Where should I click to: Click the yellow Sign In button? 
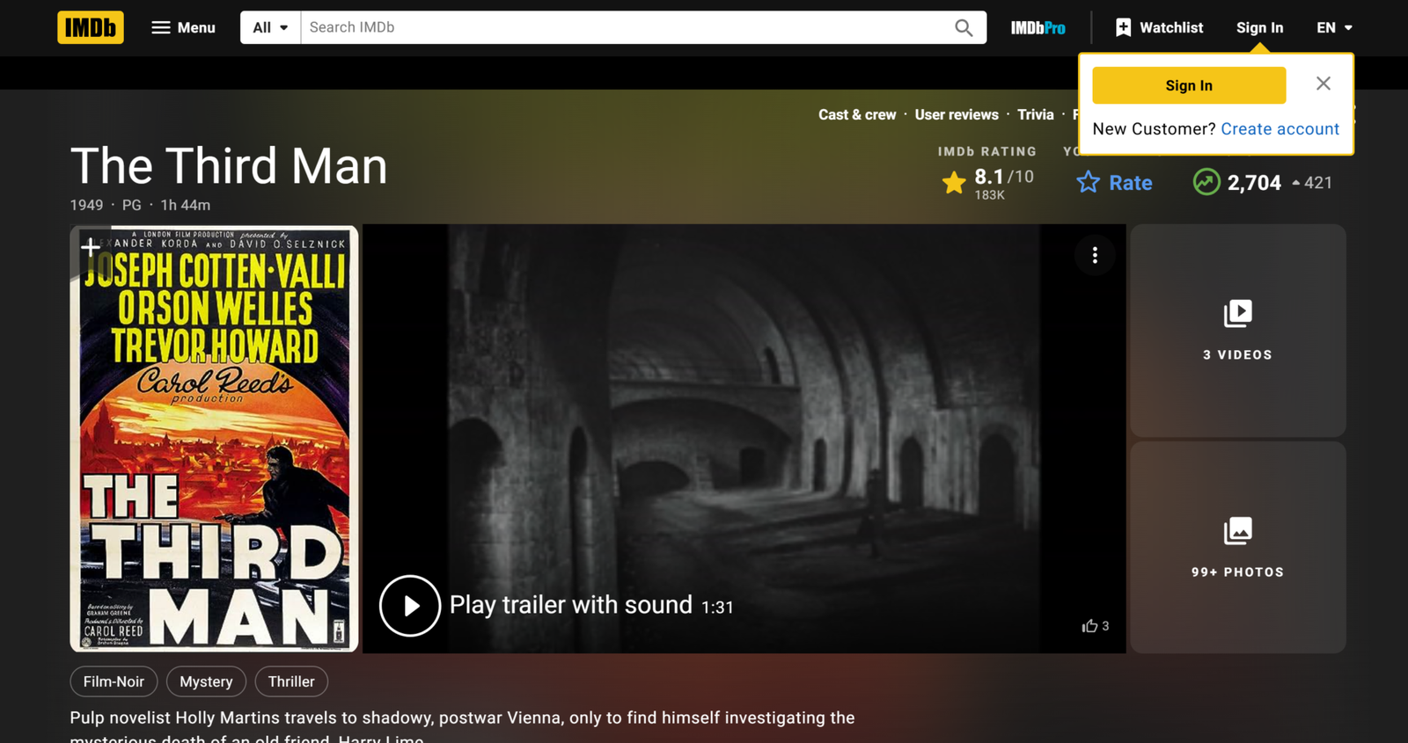(x=1188, y=85)
